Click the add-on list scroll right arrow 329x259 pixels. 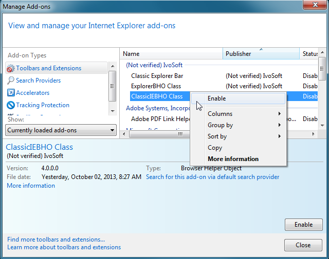(314, 134)
